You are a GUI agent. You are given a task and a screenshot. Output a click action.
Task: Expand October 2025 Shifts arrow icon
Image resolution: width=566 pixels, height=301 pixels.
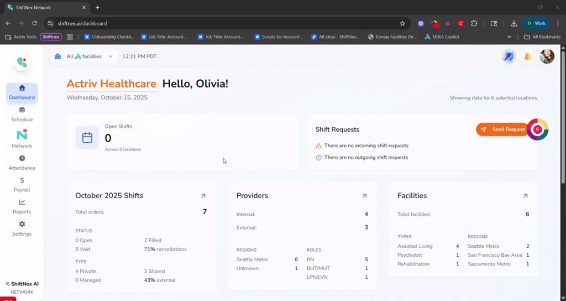tap(203, 196)
